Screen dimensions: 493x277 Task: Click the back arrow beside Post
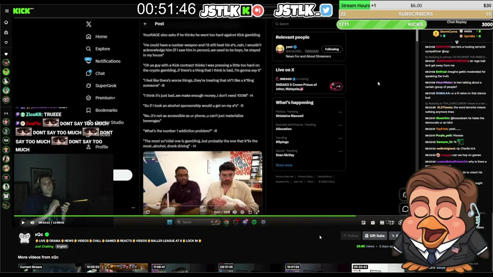(145, 24)
